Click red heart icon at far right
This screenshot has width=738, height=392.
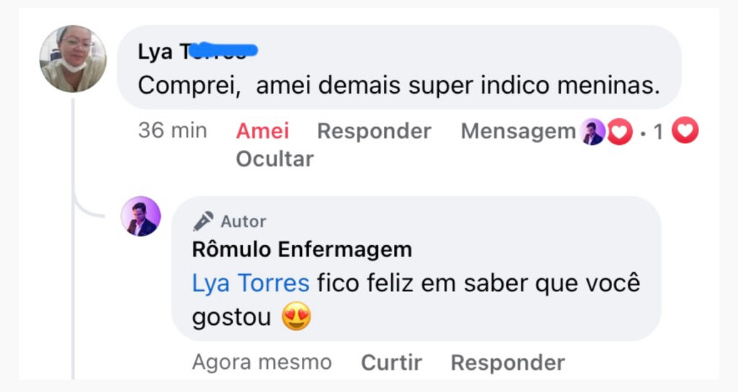pyautogui.click(x=685, y=131)
